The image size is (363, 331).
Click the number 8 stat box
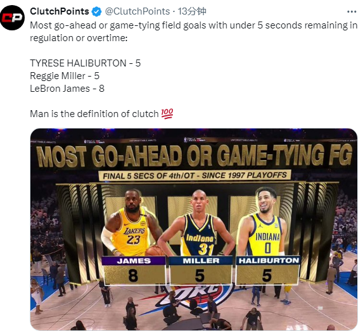[x=134, y=275]
